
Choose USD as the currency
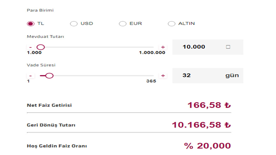click(x=74, y=23)
